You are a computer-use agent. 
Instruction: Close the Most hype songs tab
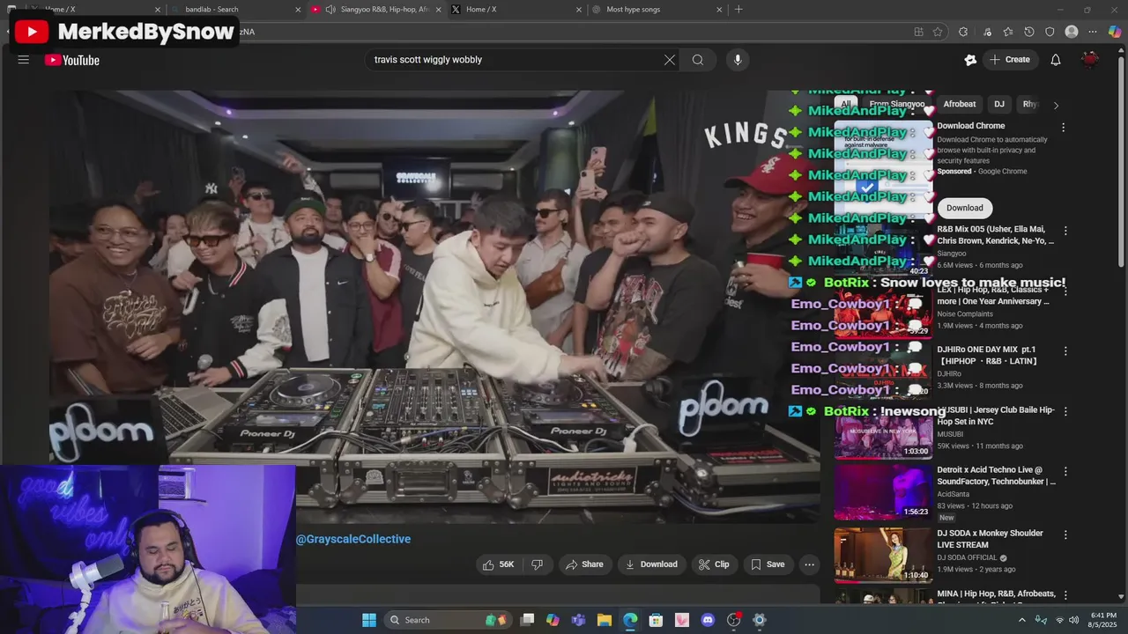(x=719, y=10)
